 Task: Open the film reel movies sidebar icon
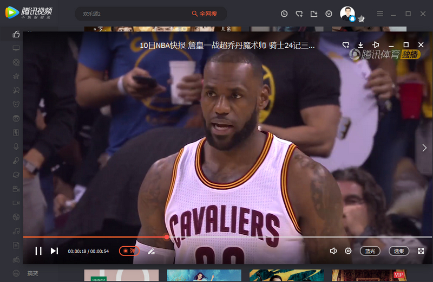pos(16,62)
